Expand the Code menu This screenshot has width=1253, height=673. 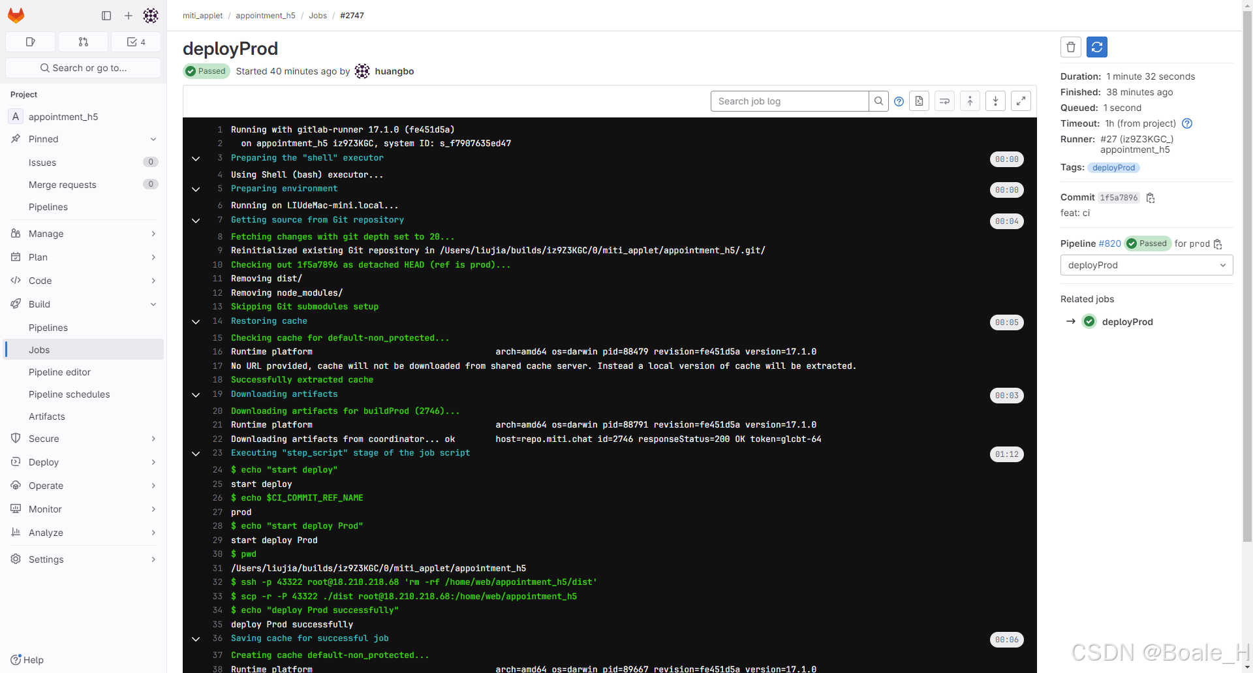84,281
